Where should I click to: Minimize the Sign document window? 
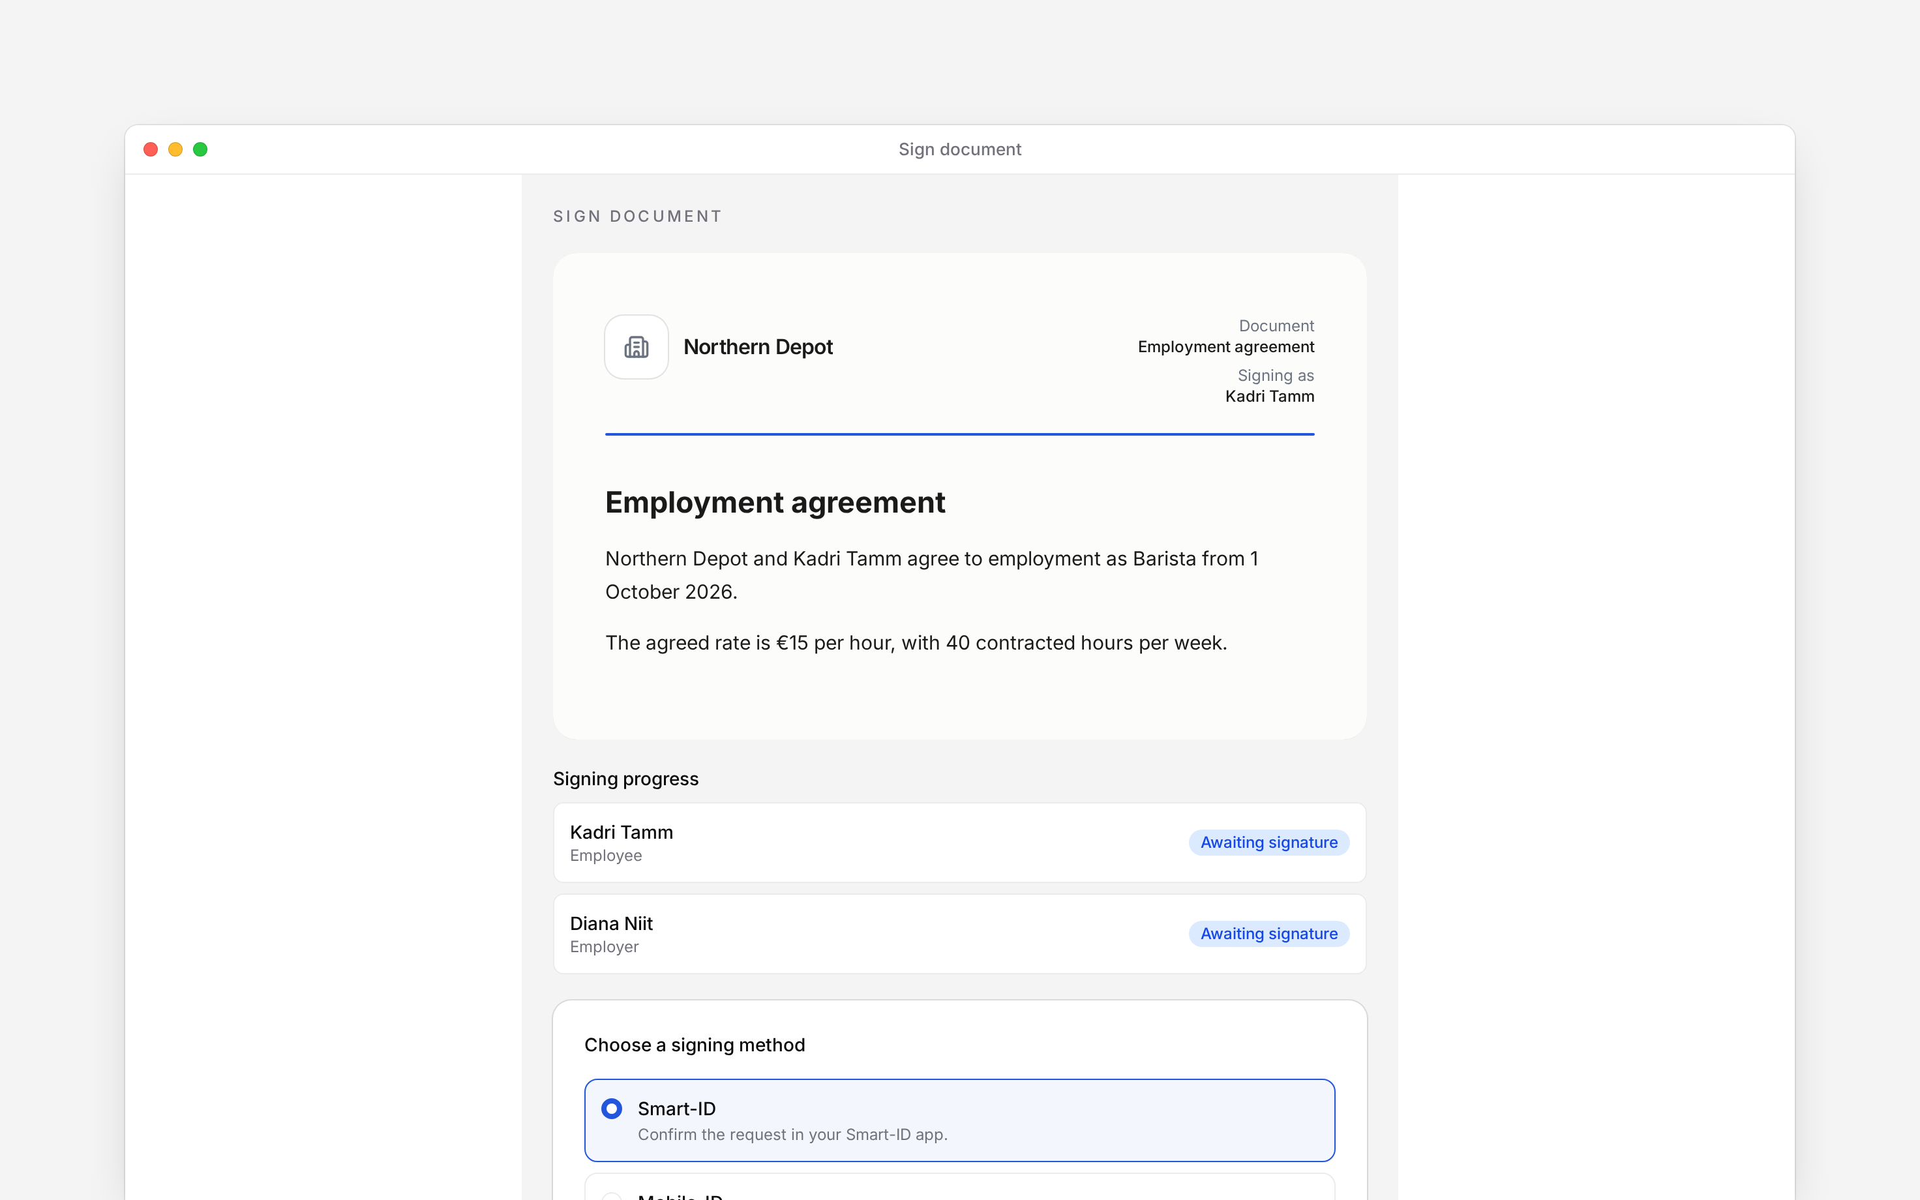click(x=175, y=149)
